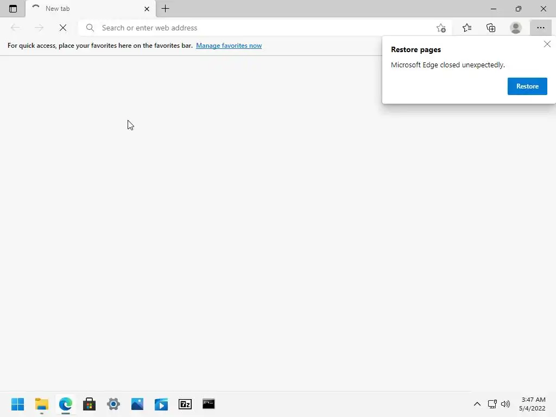This screenshot has width=556, height=417.
Task: Open the Photos app on taskbar
Action: tap(137, 404)
